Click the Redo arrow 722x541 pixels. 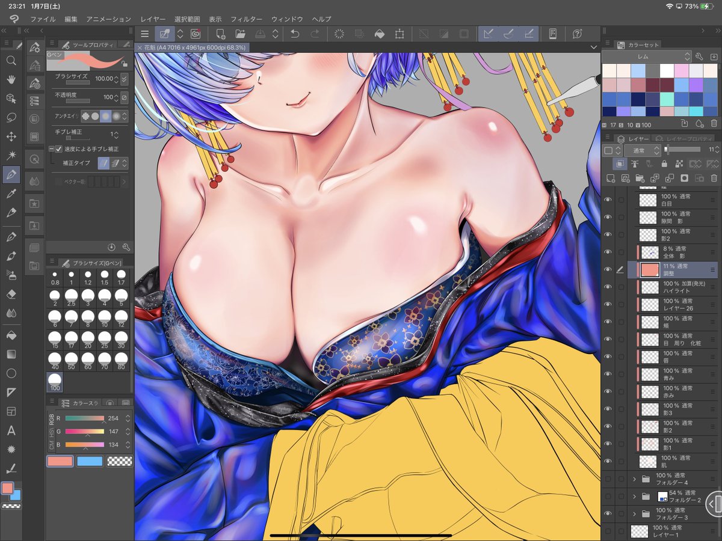314,34
